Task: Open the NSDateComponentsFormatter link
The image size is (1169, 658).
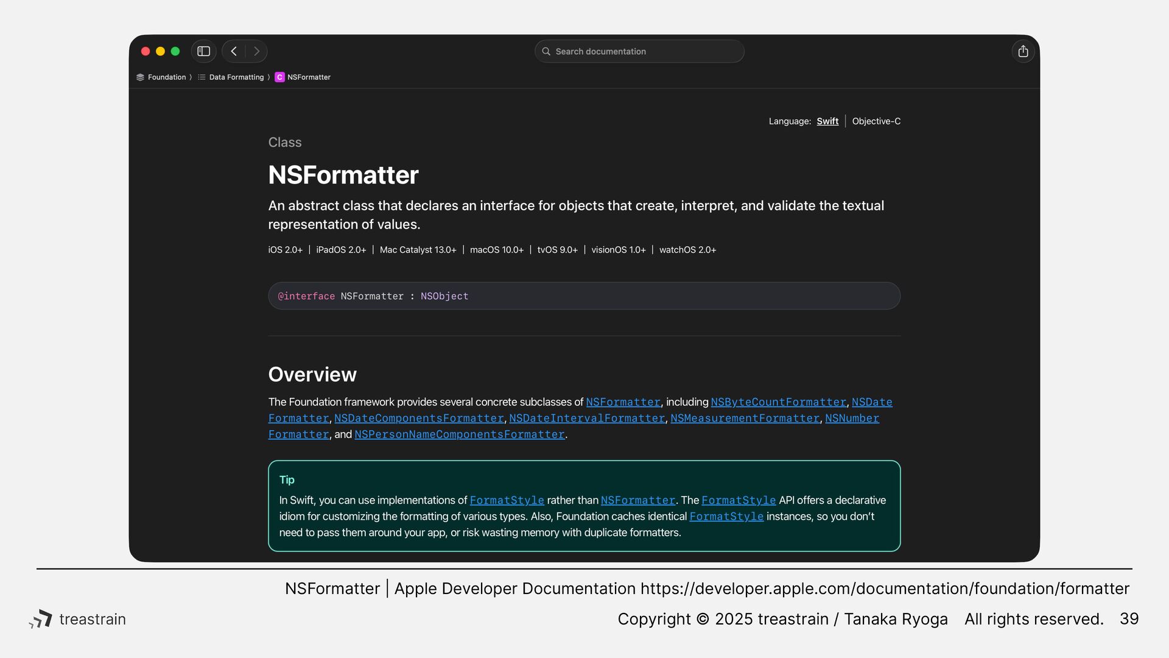Action: point(419,418)
